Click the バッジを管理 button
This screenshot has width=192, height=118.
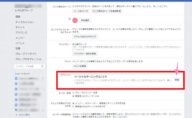80,66
